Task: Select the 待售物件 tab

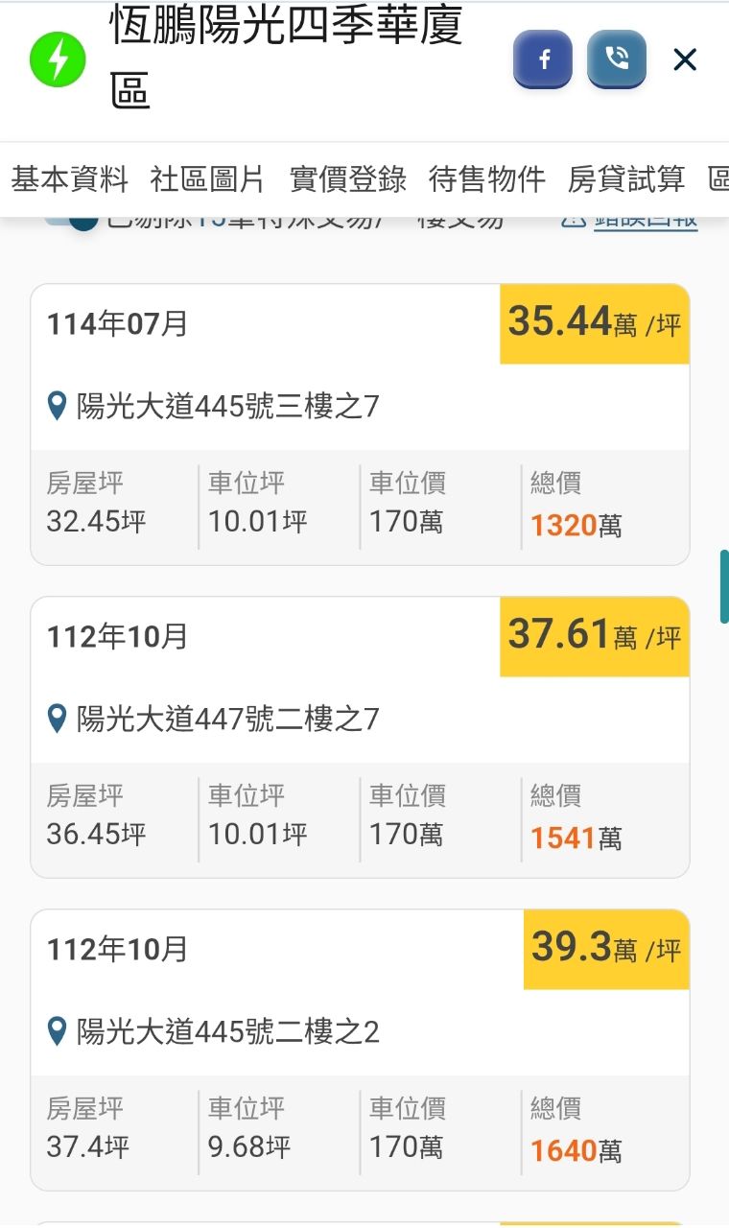Action: [487, 178]
